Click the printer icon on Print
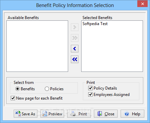 coord(73,114)
